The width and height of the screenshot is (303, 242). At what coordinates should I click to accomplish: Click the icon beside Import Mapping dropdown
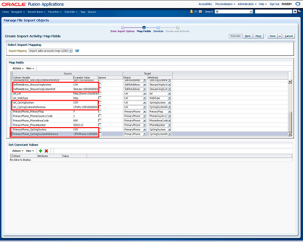click(77, 51)
